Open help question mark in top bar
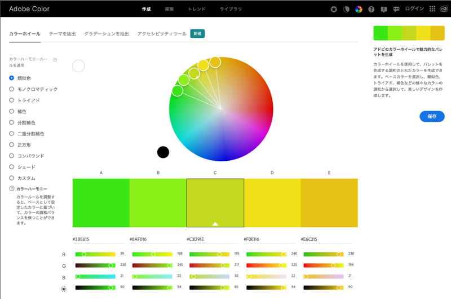 pyautogui.click(x=372, y=10)
